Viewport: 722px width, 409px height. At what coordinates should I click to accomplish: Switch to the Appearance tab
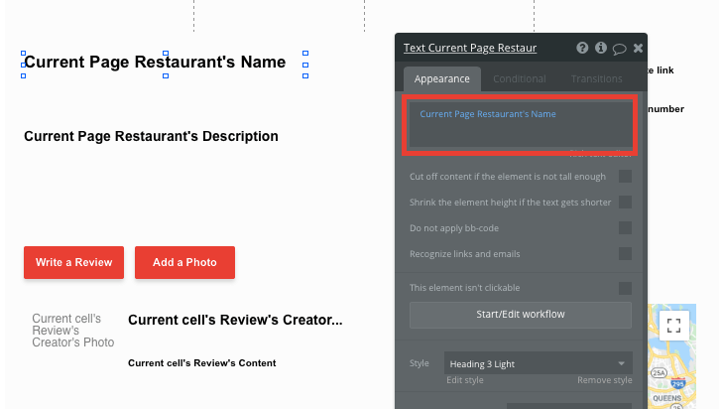click(x=442, y=78)
